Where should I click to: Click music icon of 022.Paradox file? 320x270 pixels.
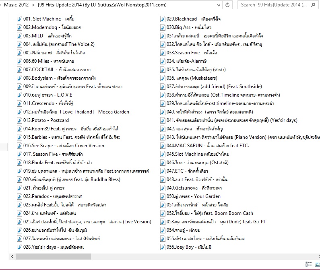tap(19, 196)
